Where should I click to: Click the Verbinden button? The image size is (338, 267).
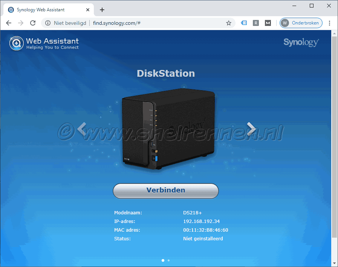pyautogui.click(x=166, y=191)
